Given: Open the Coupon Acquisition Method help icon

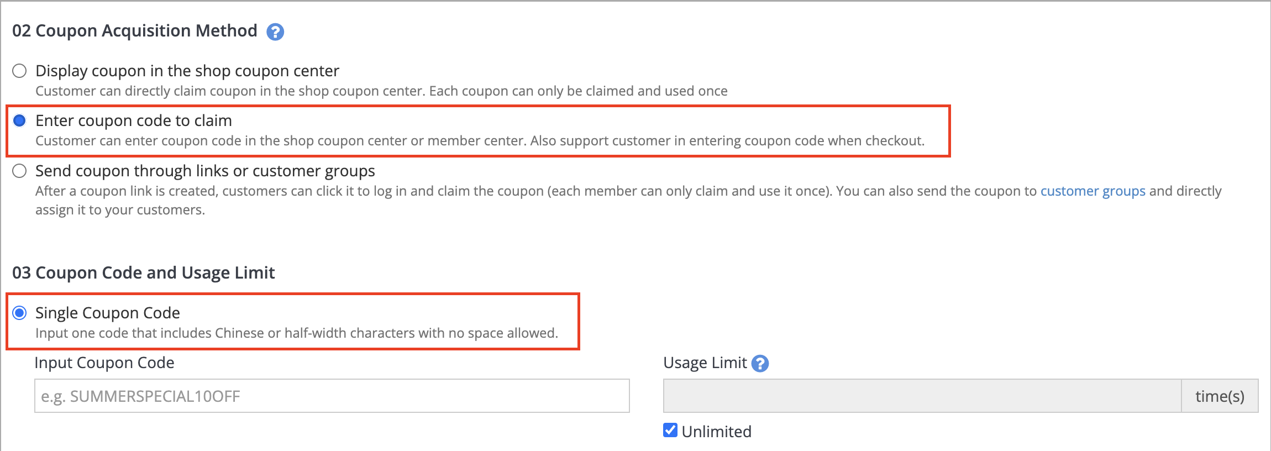Looking at the screenshot, I should [275, 32].
